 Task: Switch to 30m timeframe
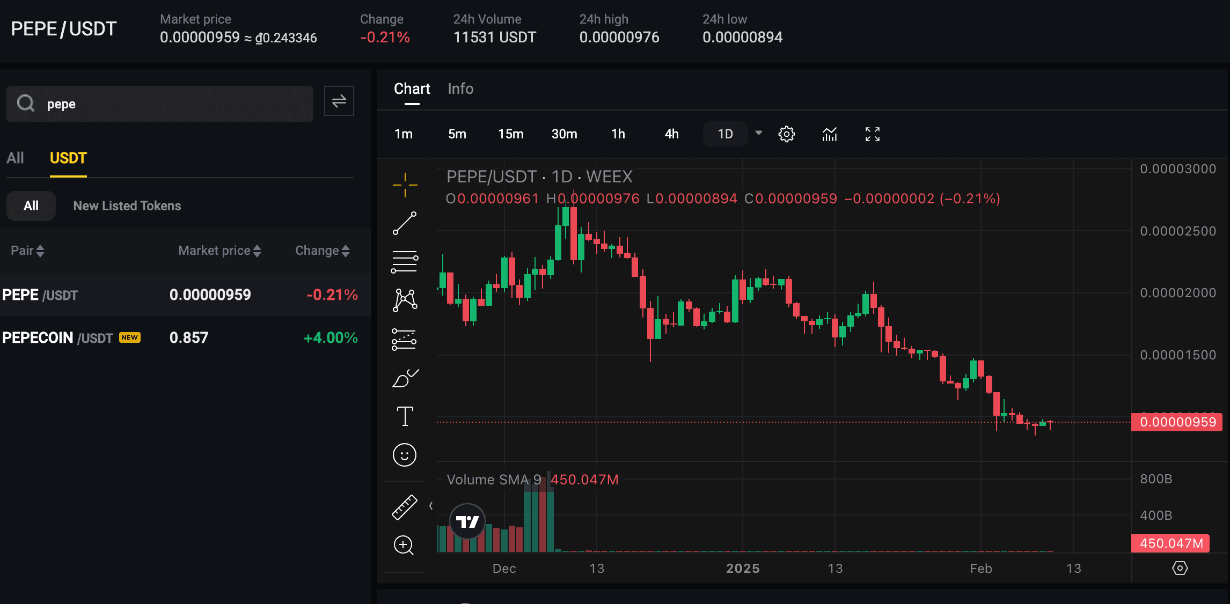tap(565, 134)
